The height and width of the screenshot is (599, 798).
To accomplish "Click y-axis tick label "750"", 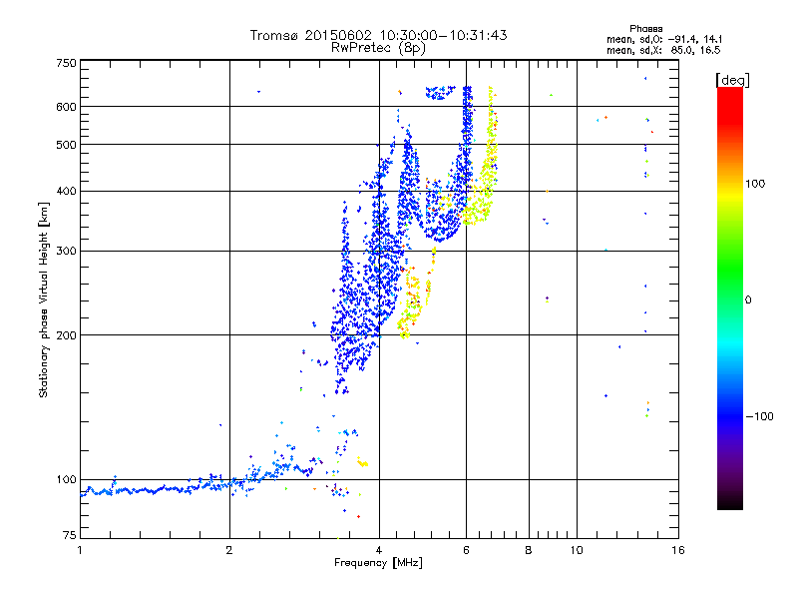I will click(x=67, y=63).
